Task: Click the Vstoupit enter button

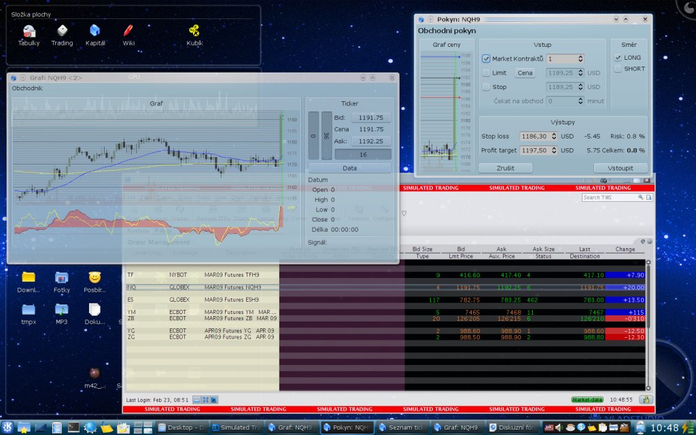Action: click(x=620, y=169)
